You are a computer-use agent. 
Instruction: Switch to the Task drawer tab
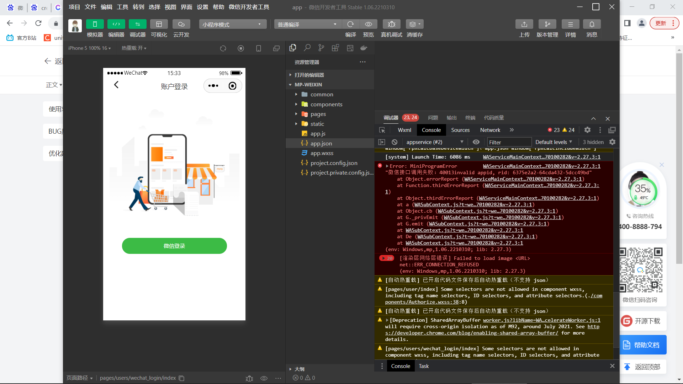pos(424,366)
